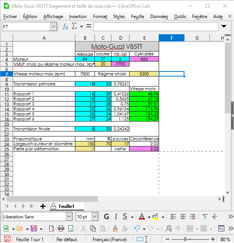Open the Fichier menu
Viewport: 234px width, 243px height.
click(x=10, y=17)
